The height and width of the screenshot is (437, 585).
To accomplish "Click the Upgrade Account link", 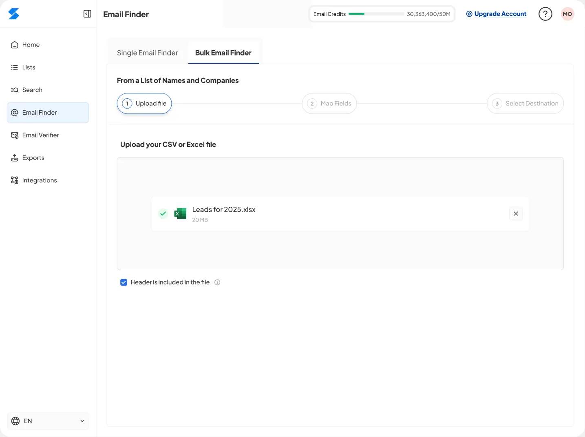I will (x=500, y=14).
